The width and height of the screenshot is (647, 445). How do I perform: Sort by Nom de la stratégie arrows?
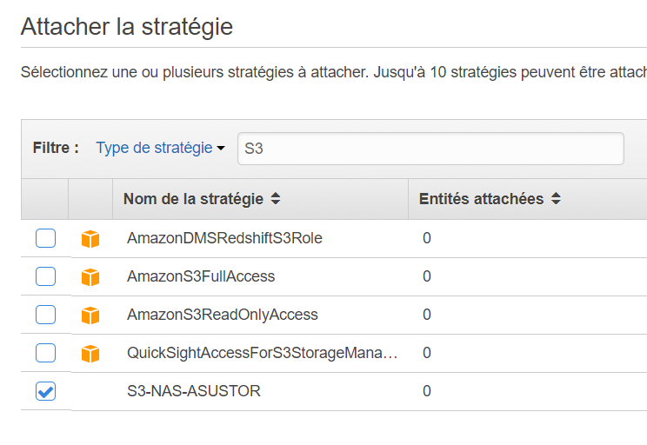[276, 199]
